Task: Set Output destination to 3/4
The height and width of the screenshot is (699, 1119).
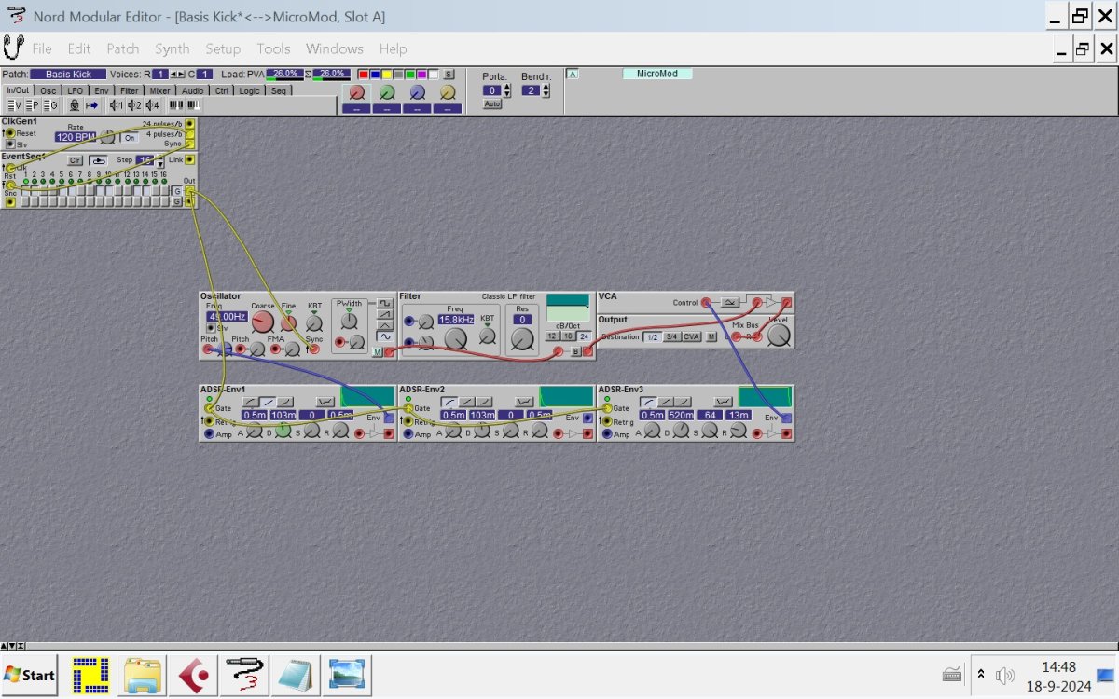Action: coord(672,336)
